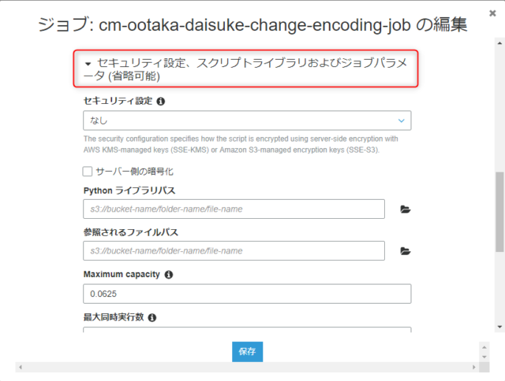Image resolution: width=505 pixels, height=381 pixels.
Task: Click the Python ライブラリパス input field
Action: [x=234, y=209]
